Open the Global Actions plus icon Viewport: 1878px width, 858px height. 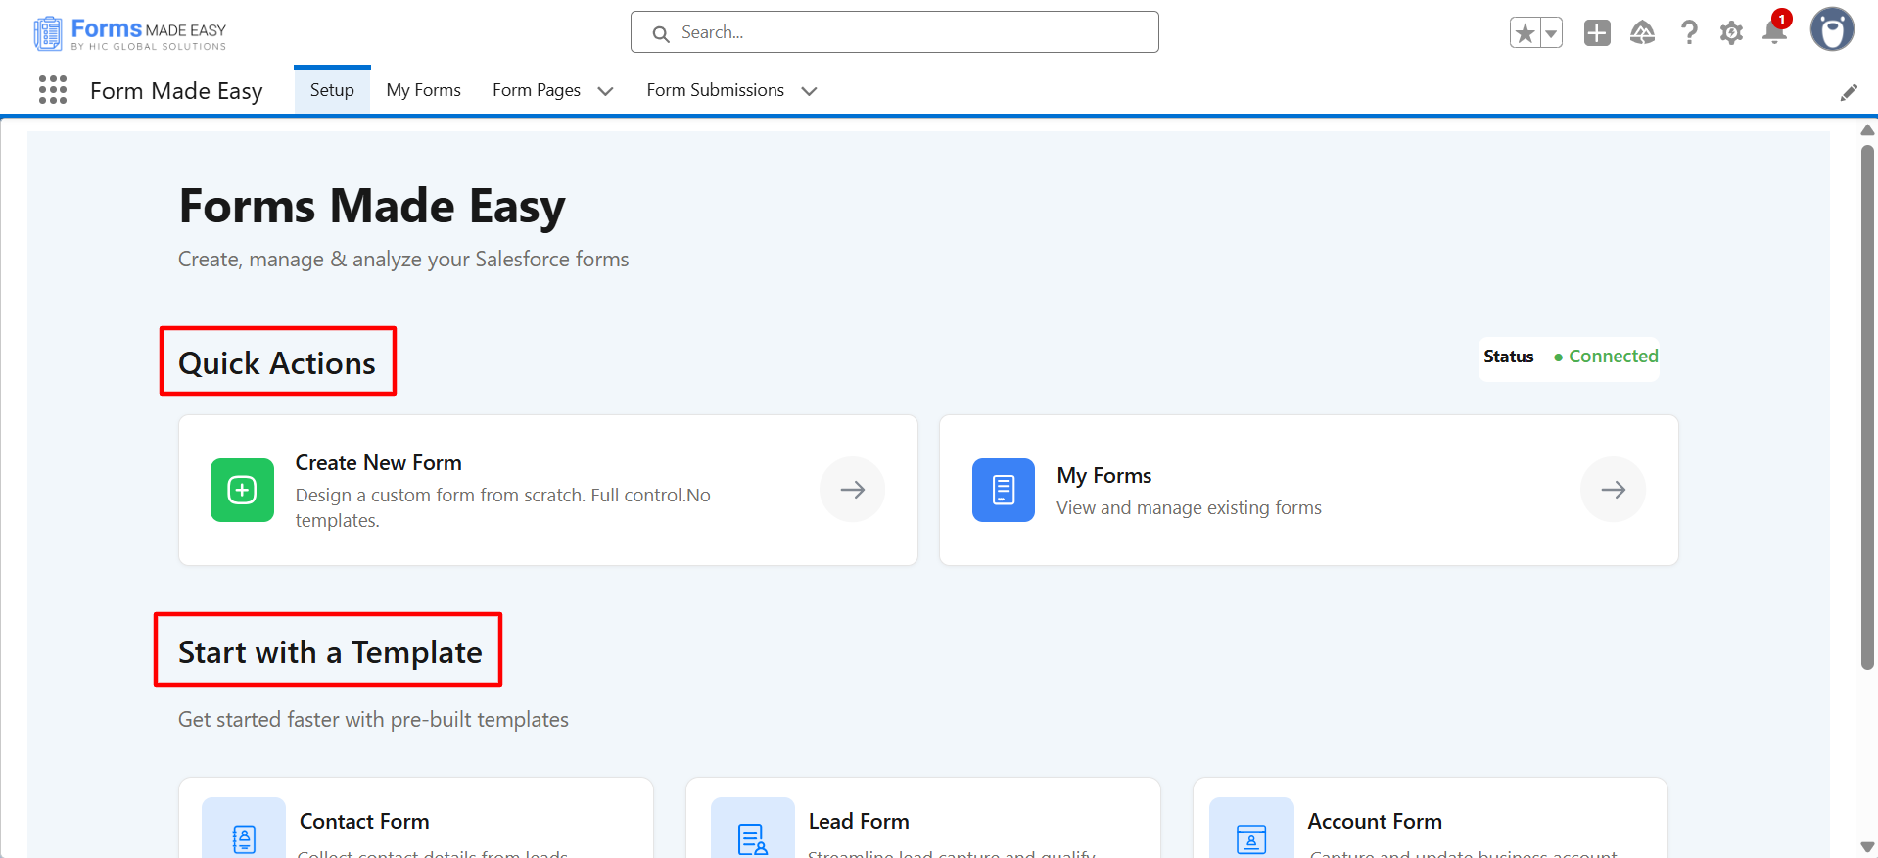(x=1597, y=33)
